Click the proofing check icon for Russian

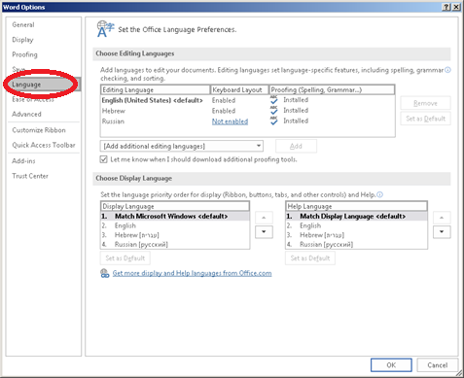click(274, 120)
